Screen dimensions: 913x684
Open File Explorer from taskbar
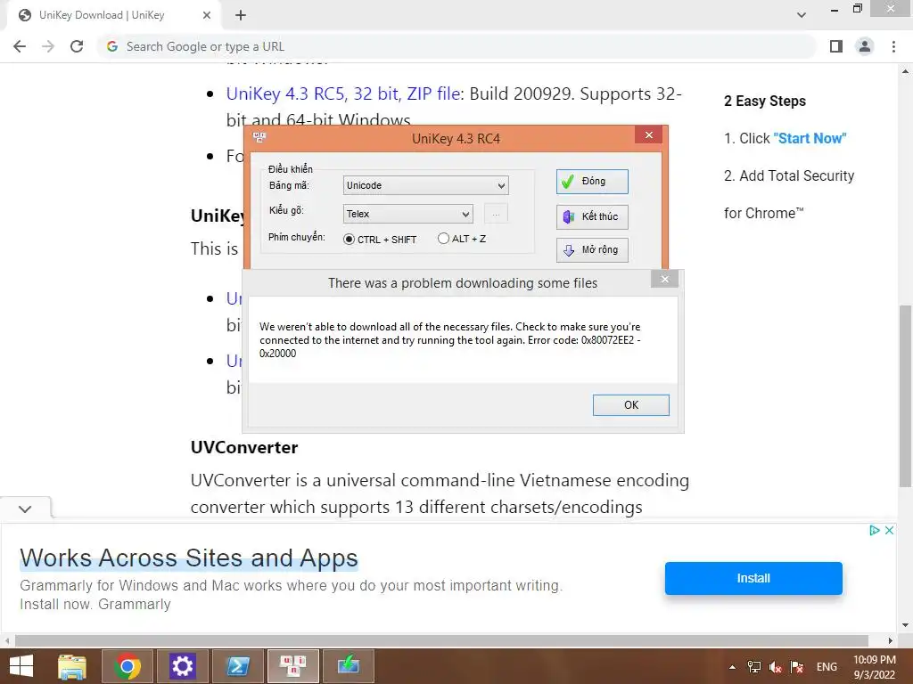coord(72,666)
